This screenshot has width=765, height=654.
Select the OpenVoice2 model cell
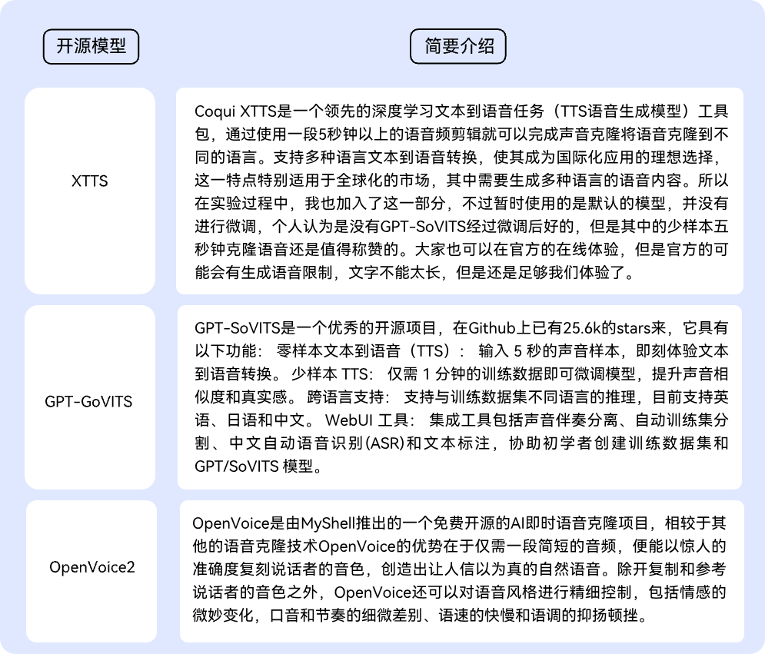(91, 571)
